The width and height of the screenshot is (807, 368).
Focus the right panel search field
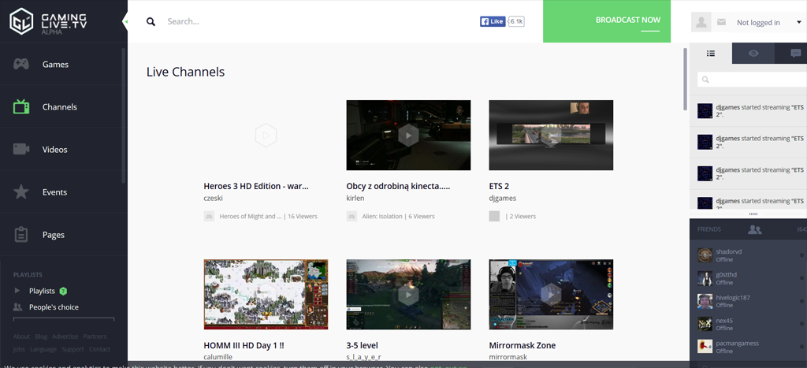click(752, 80)
